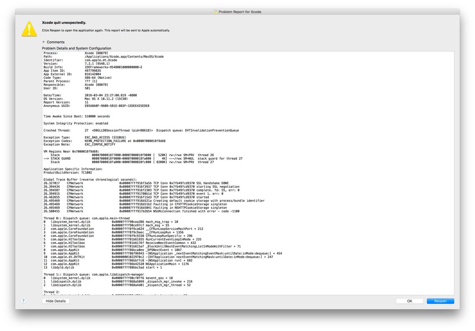The width and height of the screenshot is (475, 331).
Task: Click the Hide Details button
Action: (56, 301)
